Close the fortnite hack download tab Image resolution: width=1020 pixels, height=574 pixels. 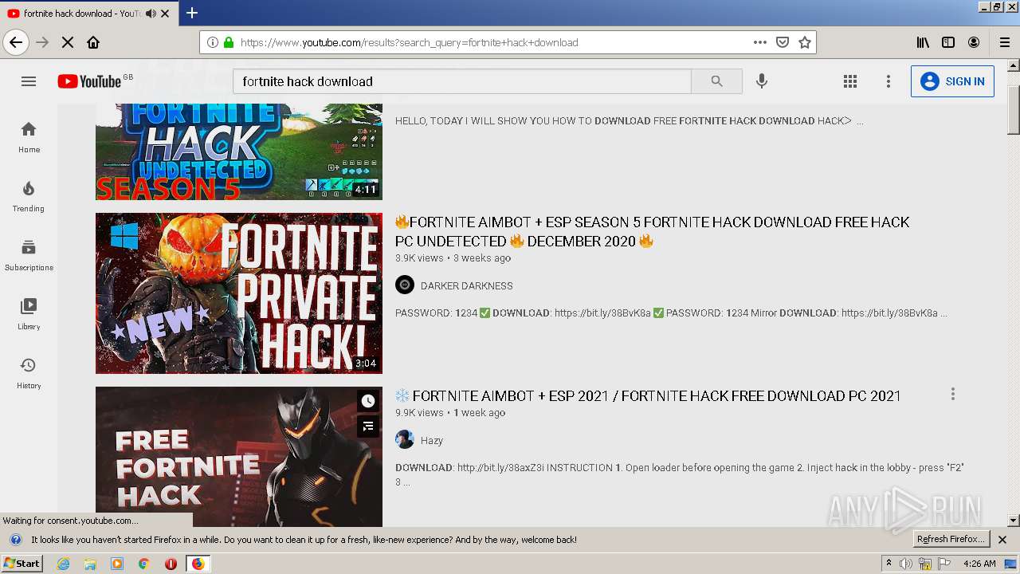pyautogui.click(x=165, y=14)
